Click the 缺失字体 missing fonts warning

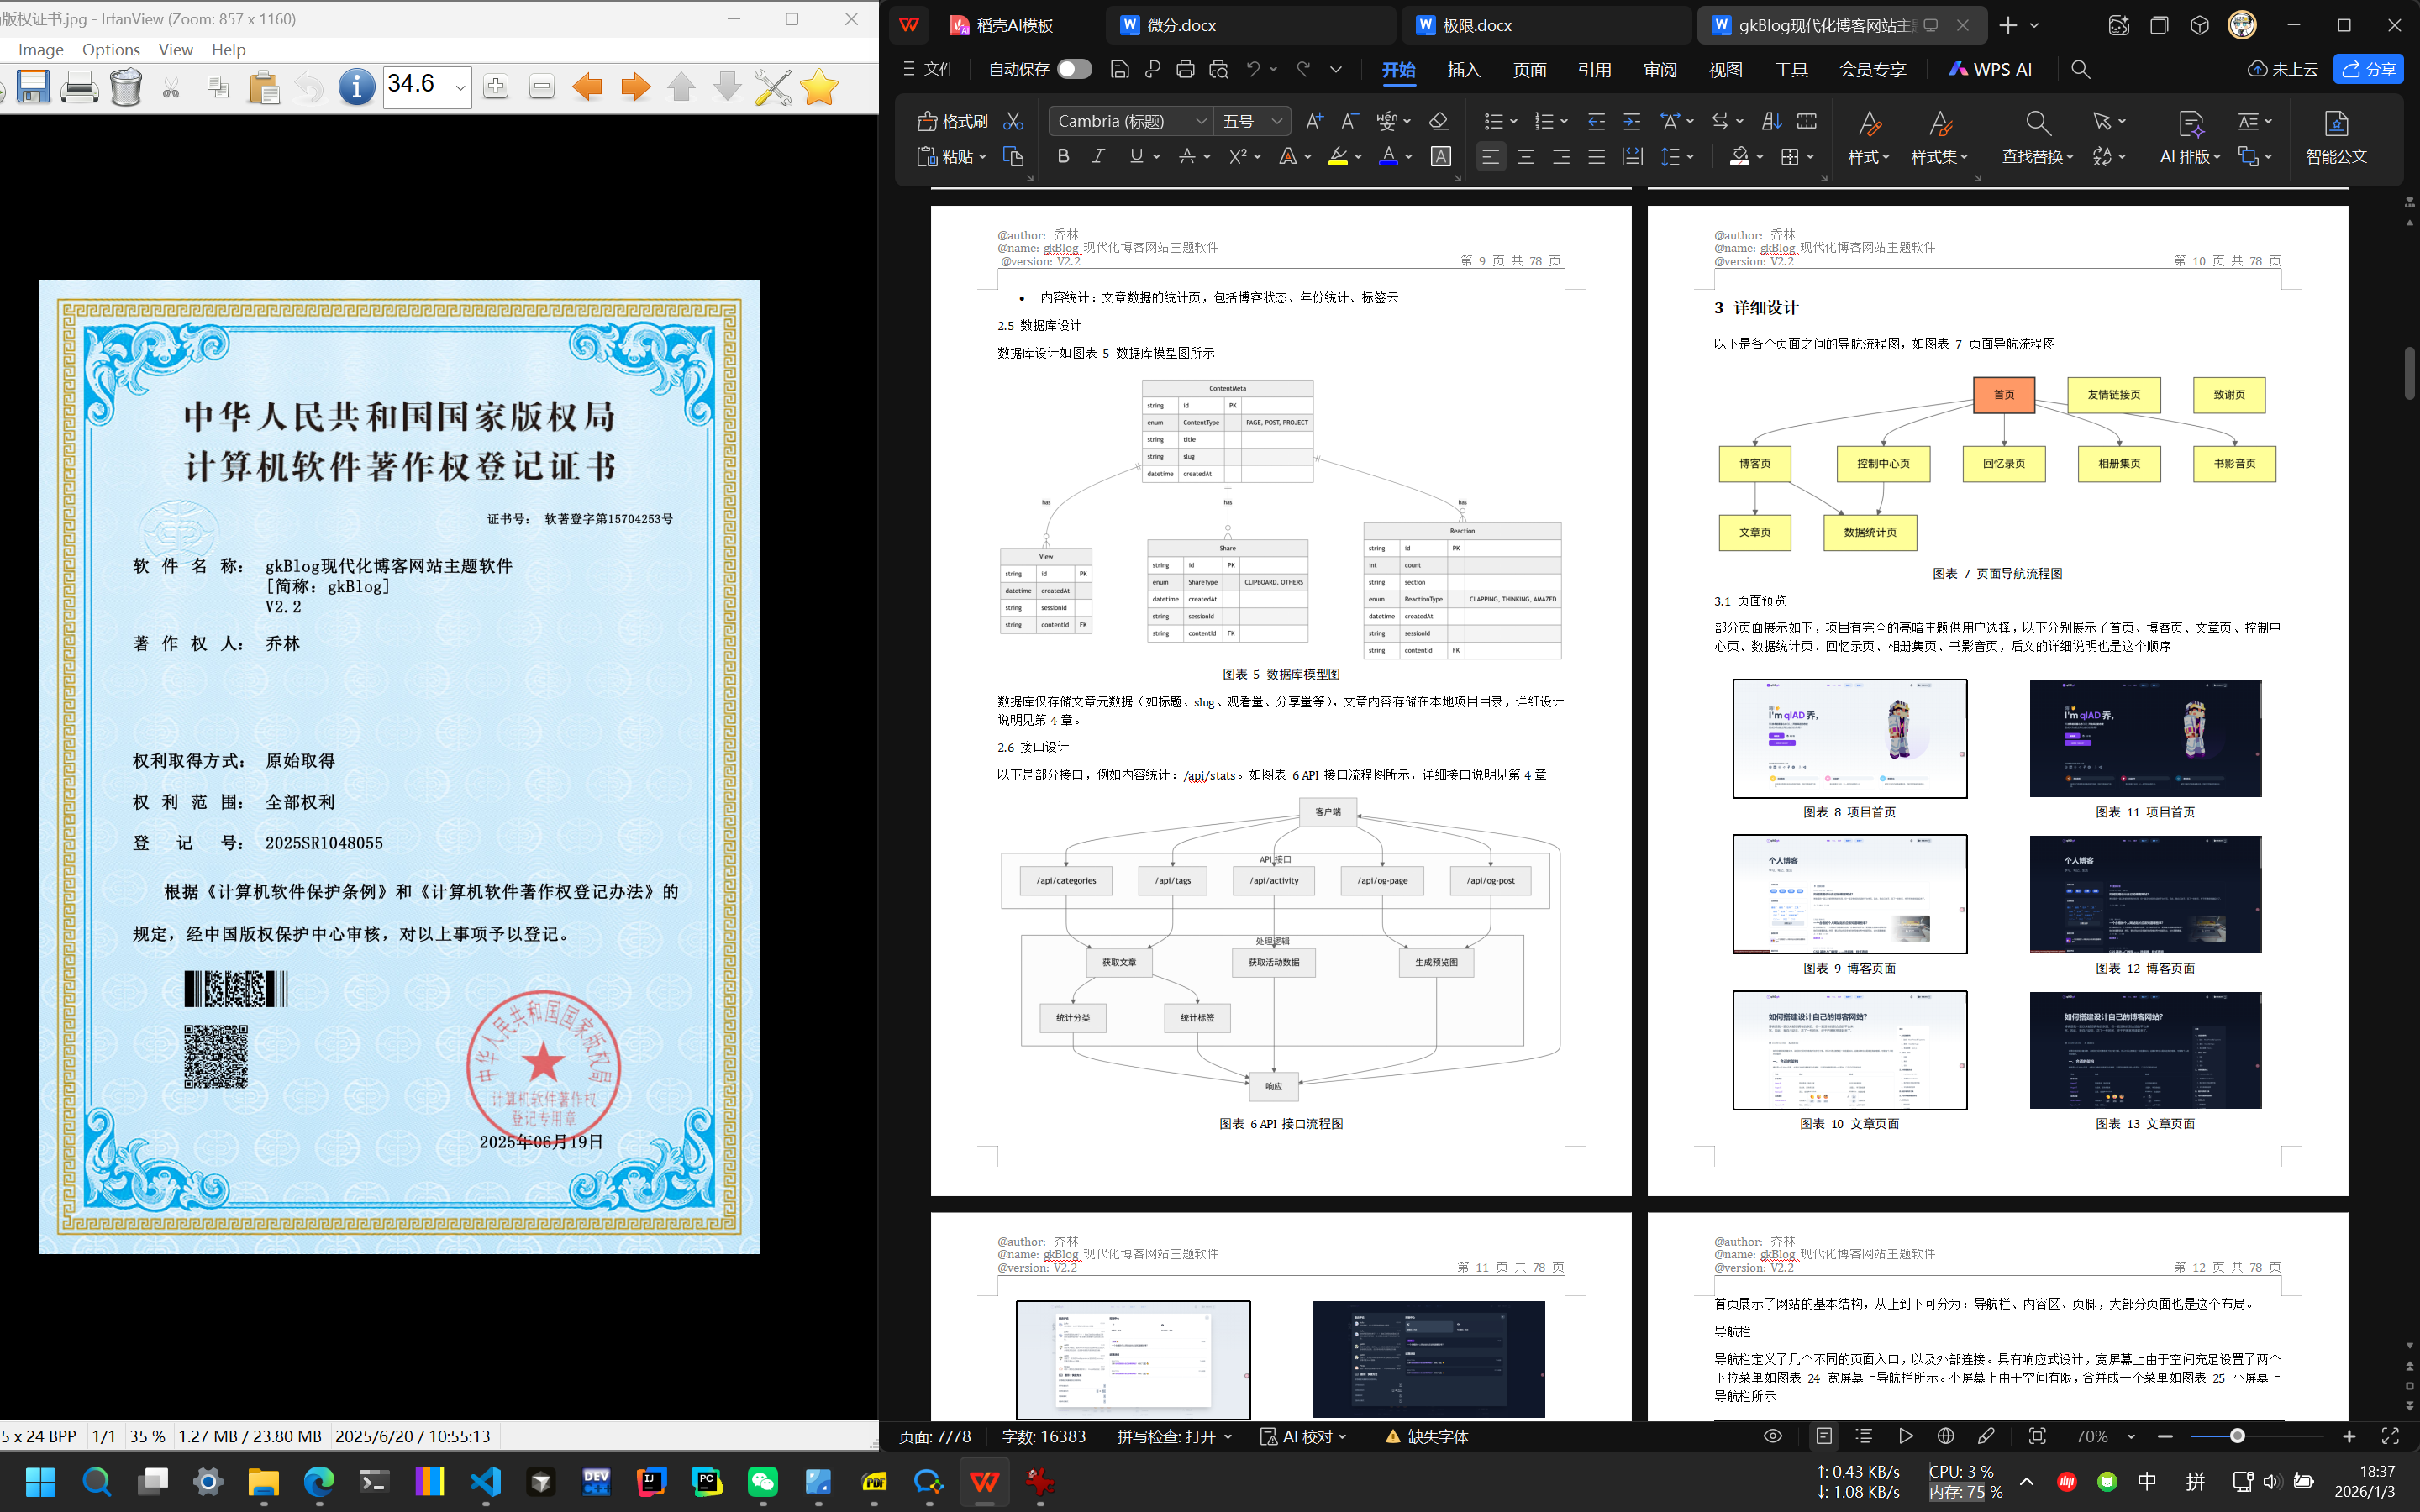click(x=1427, y=1436)
